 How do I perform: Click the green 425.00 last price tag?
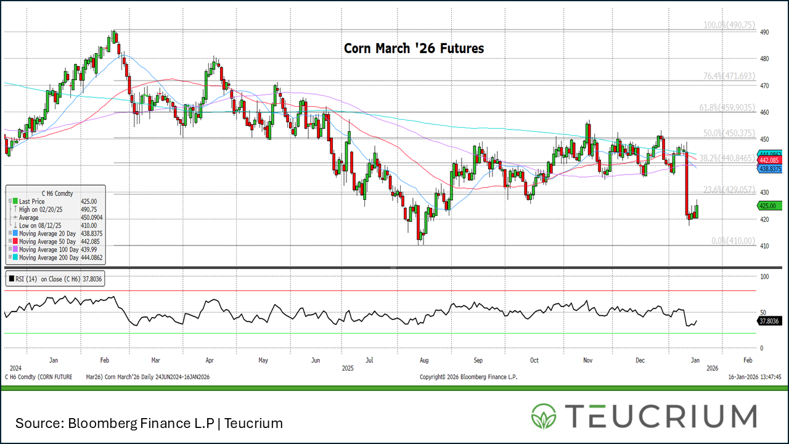point(770,206)
